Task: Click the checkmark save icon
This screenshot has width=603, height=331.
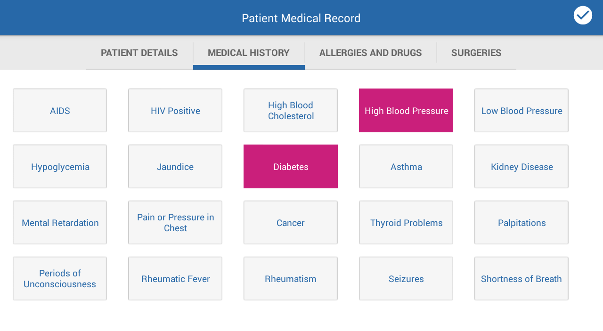Action: (583, 16)
